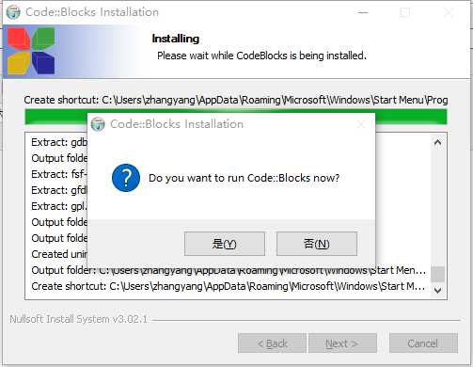Click the log list's down scroll arrow
This screenshot has height=367, width=473.
coord(438,291)
